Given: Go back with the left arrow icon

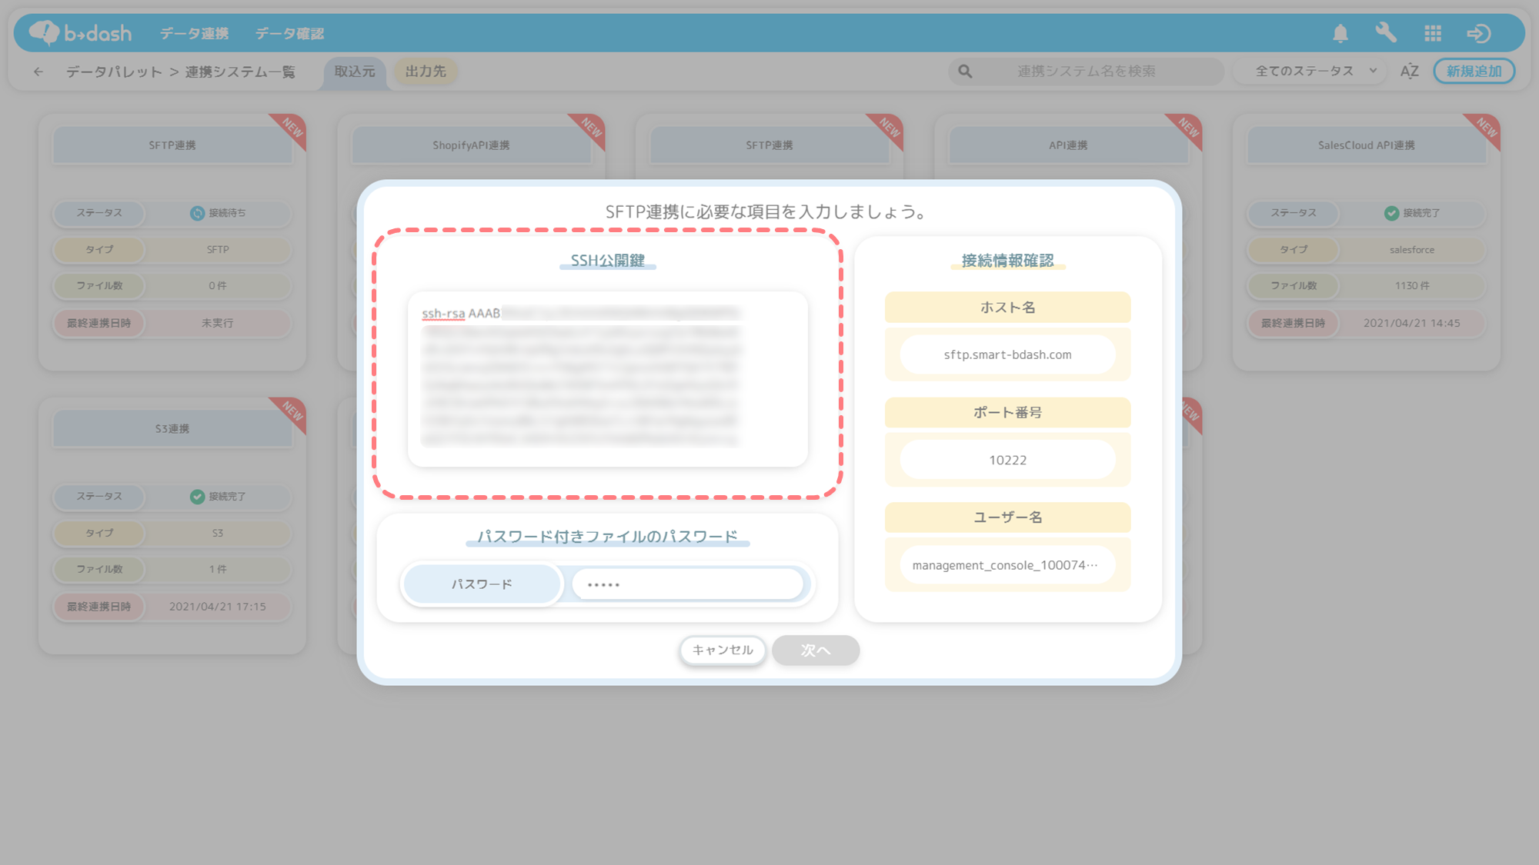Looking at the screenshot, I should pyautogui.click(x=38, y=72).
